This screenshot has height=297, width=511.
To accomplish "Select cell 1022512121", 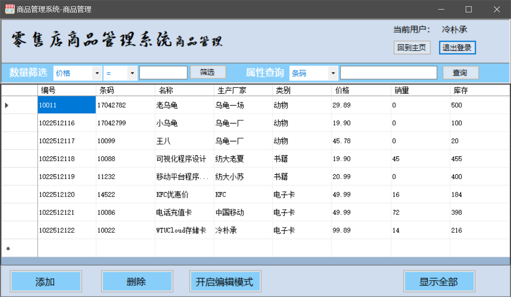I will (x=67, y=212).
